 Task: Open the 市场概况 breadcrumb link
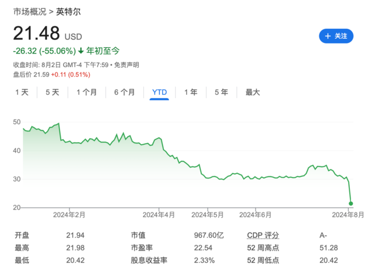tap(29, 12)
